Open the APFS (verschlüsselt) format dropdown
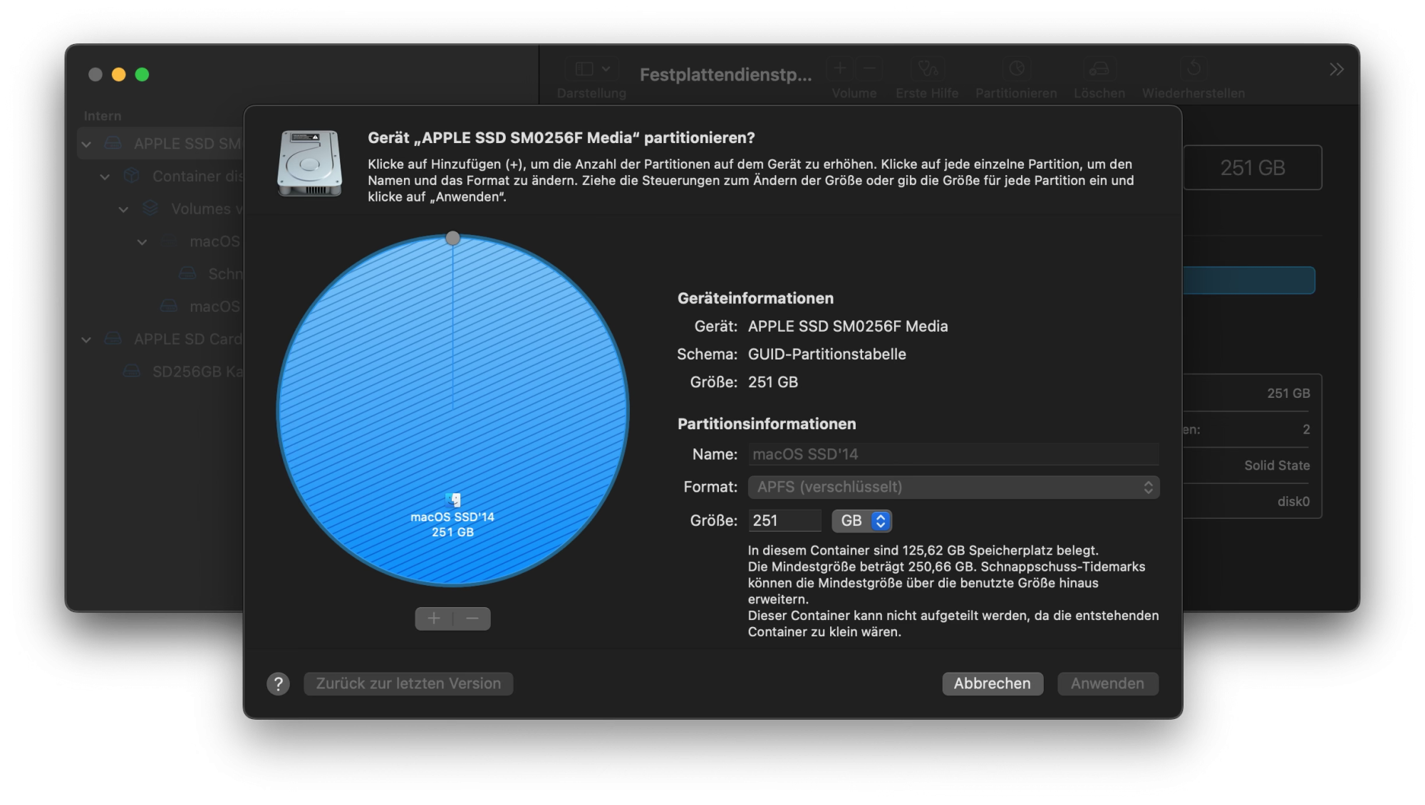This screenshot has height=805, width=1425. 953,488
